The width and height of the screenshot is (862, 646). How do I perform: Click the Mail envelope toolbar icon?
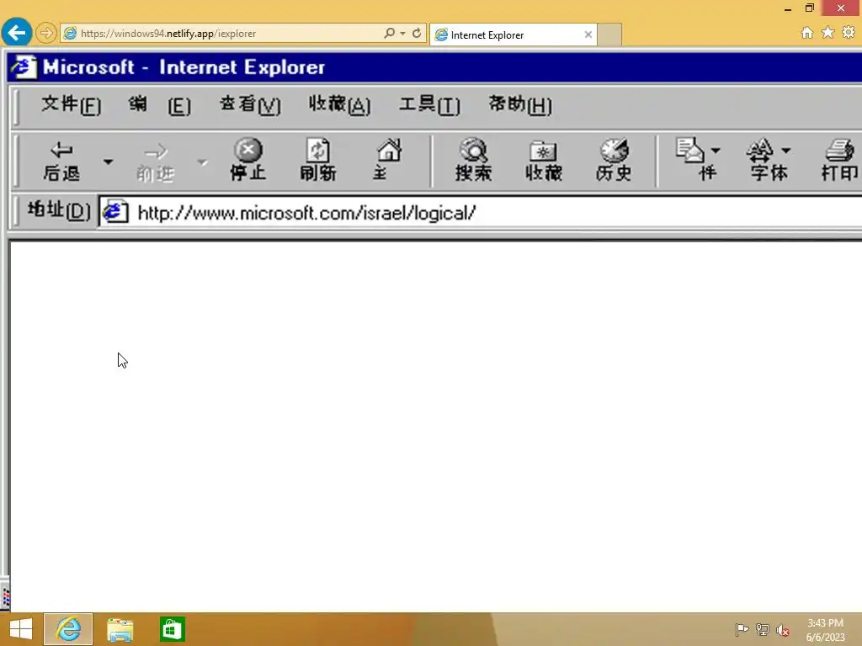[x=690, y=151]
